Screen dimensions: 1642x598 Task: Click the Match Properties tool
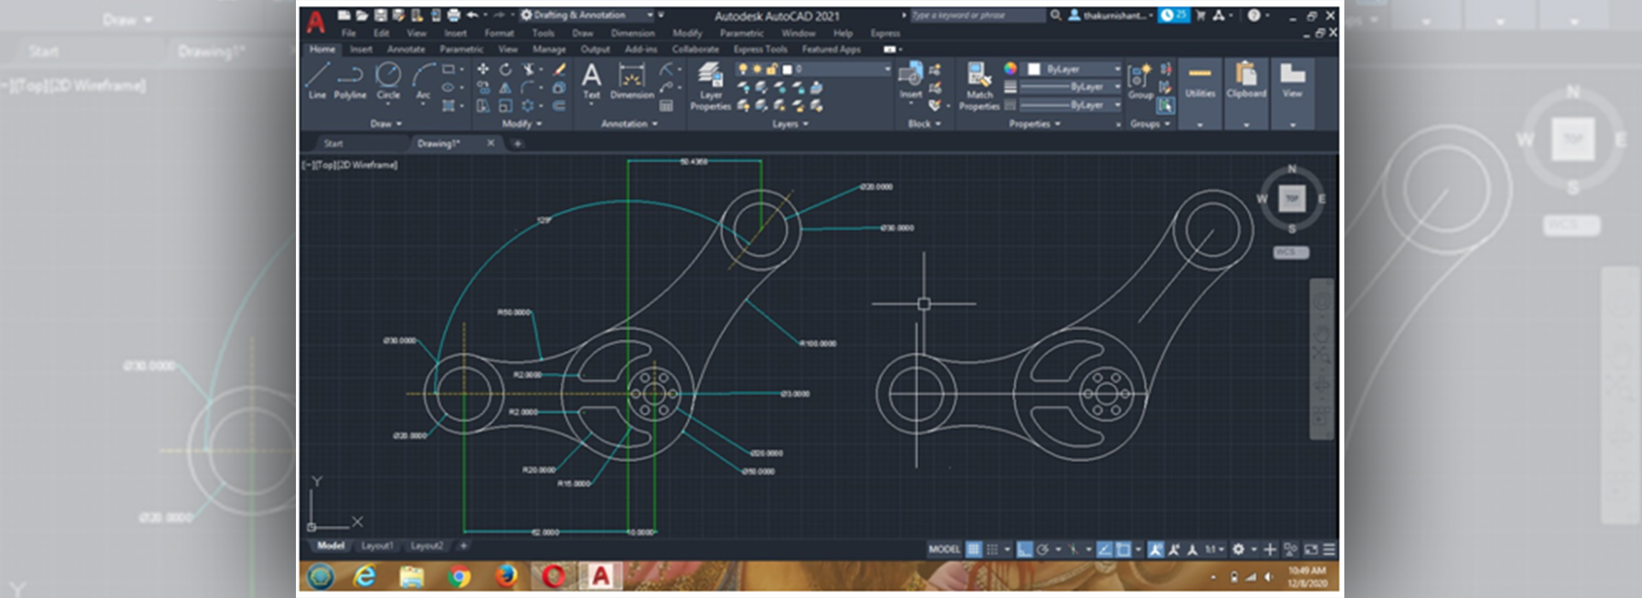click(x=979, y=85)
